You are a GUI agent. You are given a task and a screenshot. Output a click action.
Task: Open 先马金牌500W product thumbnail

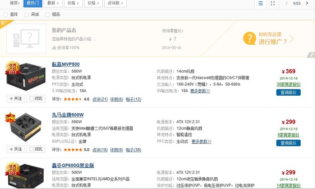[25, 127]
